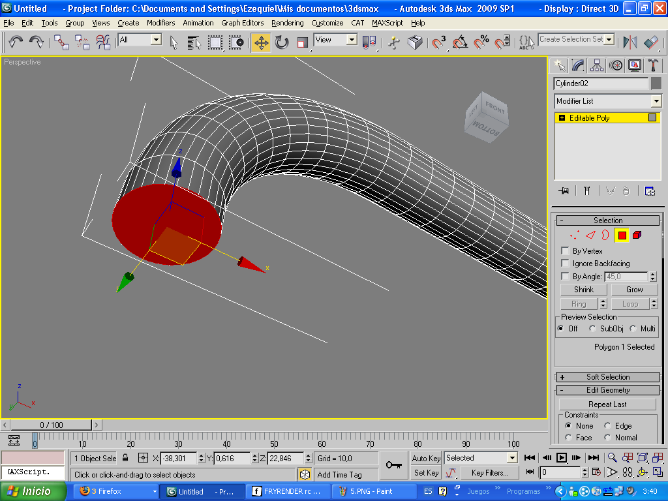Open the Modifiers menu
668x501 pixels.
point(160,23)
